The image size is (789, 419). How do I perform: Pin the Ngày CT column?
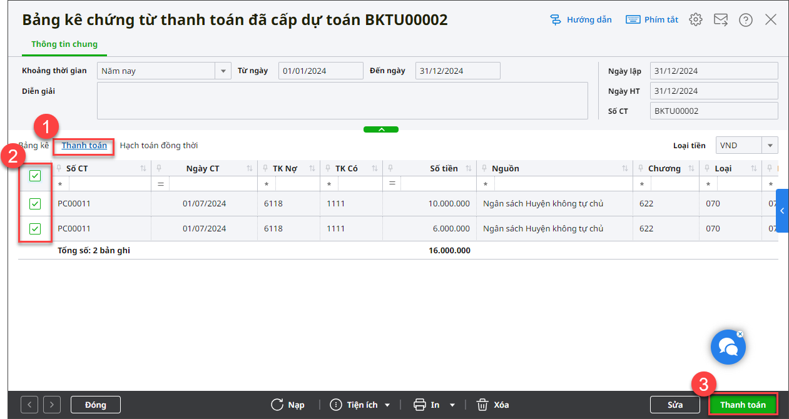pyautogui.click(x=159, y=168)
